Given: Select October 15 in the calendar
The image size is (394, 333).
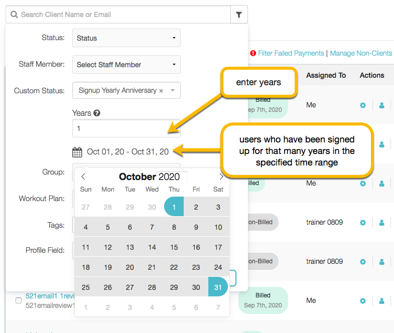Looking at the screenshot, I should pyautogui.click(x=174, y=247).
